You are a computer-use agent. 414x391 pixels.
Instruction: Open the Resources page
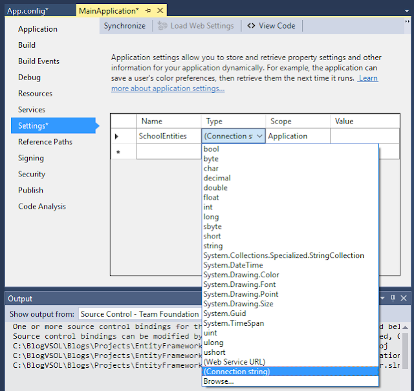coord(35,94)
